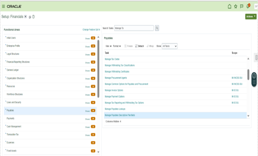Open Expenses row action dropdown
Image resolution: width=258 pixels, height=156 pixels.
tap(93, 143)
